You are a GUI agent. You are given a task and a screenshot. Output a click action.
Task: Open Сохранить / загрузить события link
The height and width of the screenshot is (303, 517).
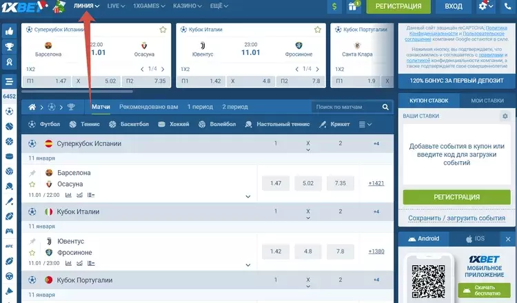456,218
